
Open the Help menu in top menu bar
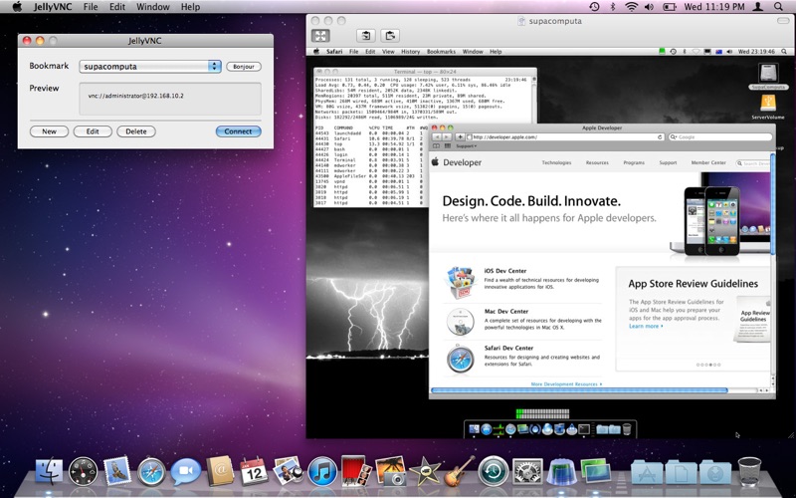pos(190,7)
